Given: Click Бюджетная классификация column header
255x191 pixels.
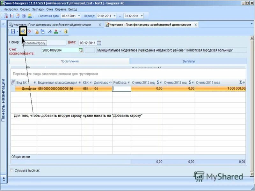Looking at the screenshot, I should pyautogui.click(x=59, y=82).
